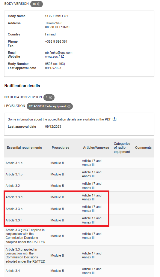Select the body version 18 chip
The image size is (160, 277).
37,4
